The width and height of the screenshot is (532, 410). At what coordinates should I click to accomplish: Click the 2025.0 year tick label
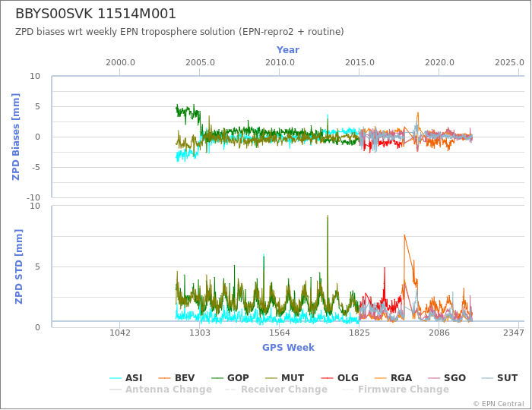(x=510, y=63)
